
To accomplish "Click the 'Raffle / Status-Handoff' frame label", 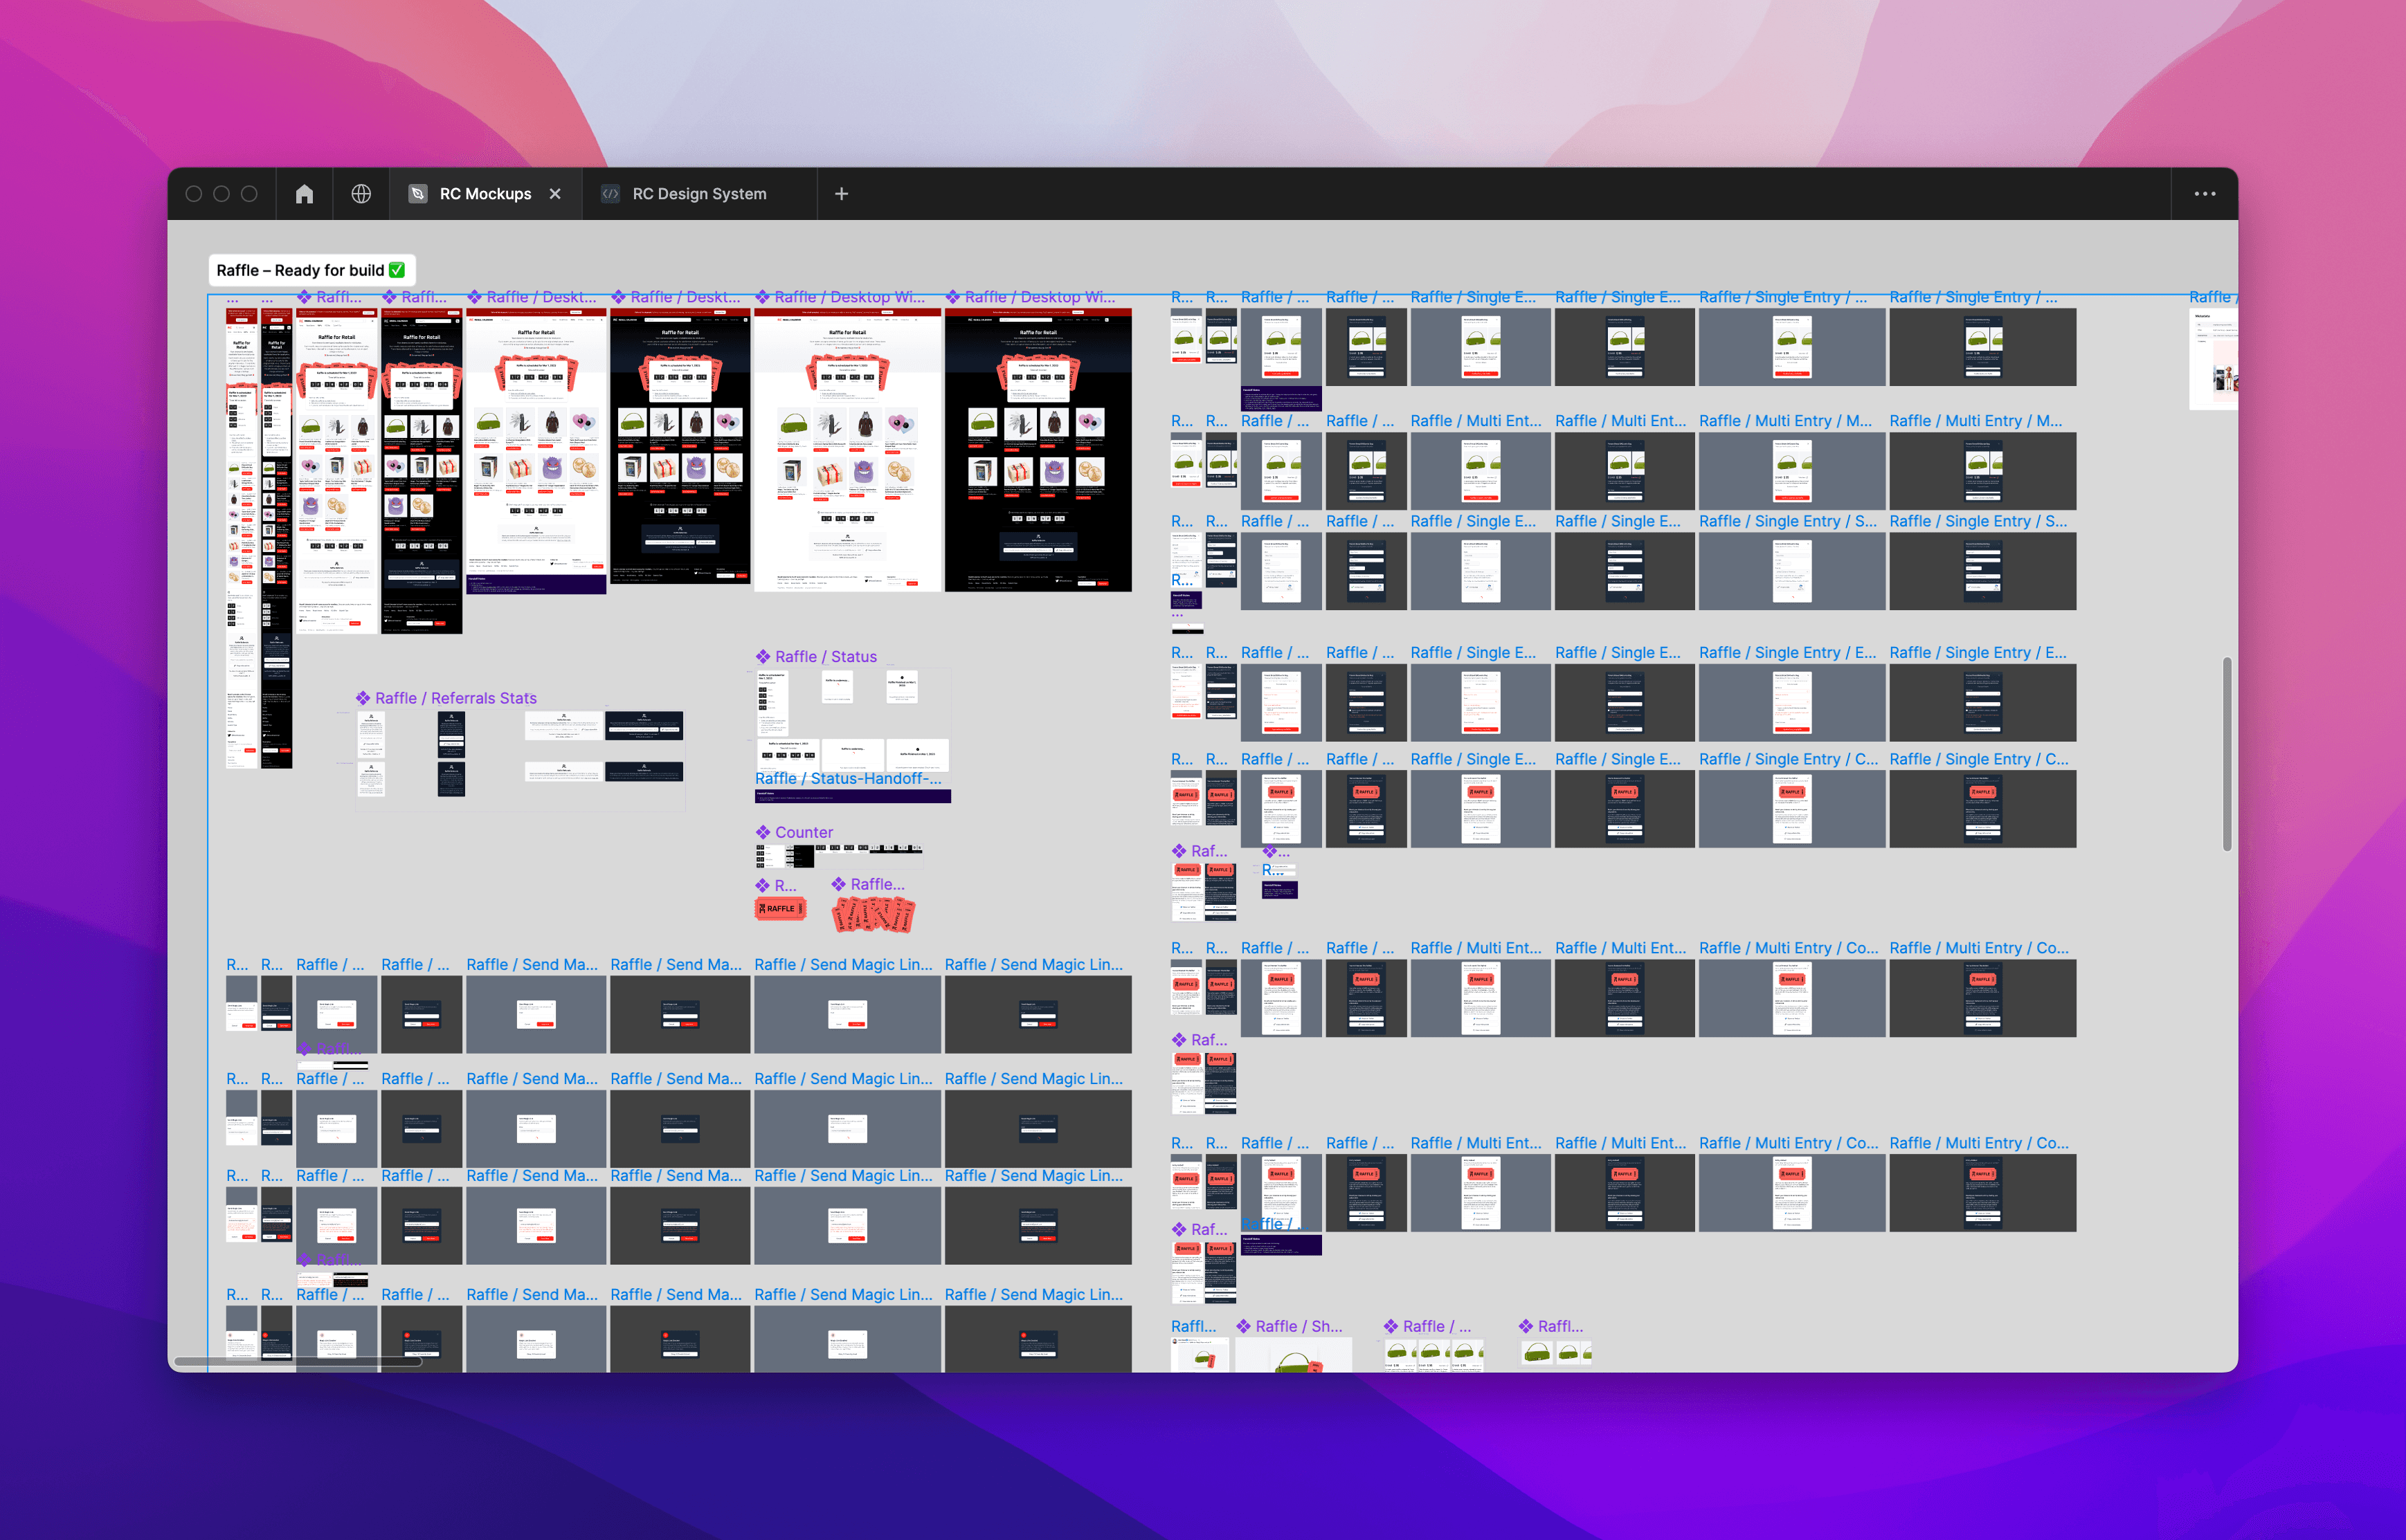I will [x=847, y=779].
